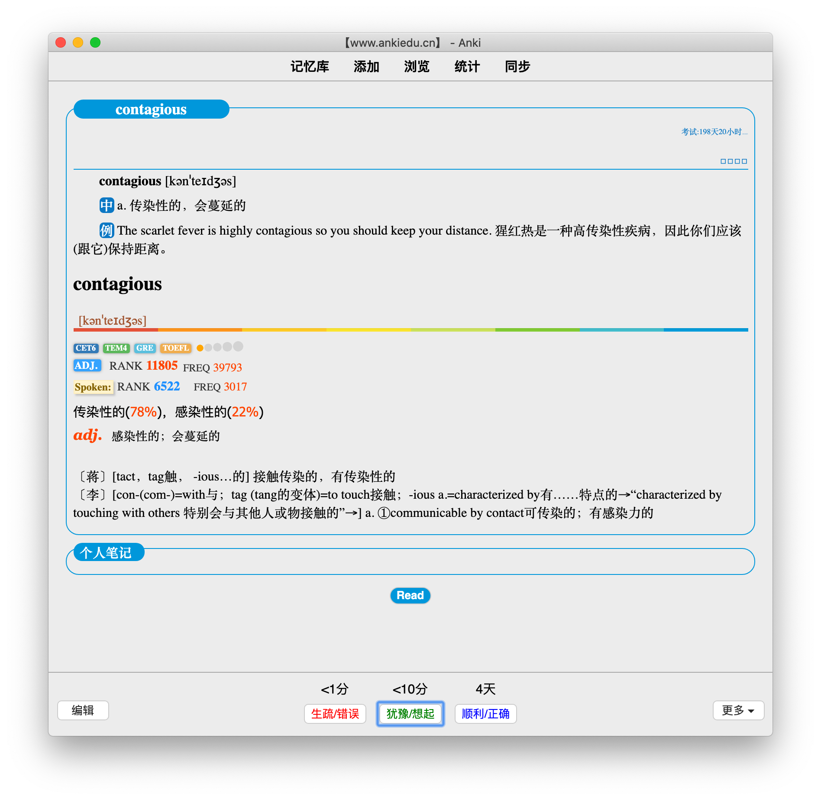Click the rank value 11805

pyautogui.click(x=162, y=365)
